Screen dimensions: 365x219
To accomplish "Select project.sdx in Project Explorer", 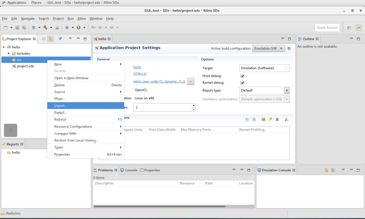I will click(x=25, y=66).
